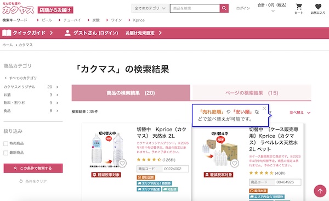Viewport: 329px width, 201px height.
Task: Open the ケース販売専用 ラベルレス天然水 title
Action: tap(274, 139)
